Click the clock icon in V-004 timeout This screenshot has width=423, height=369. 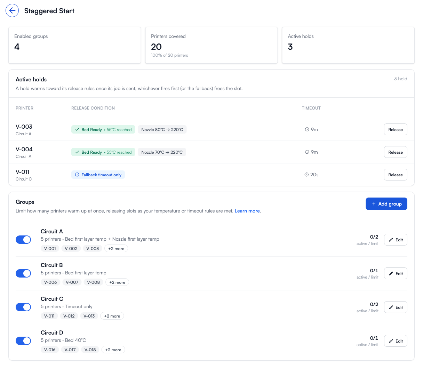pyautogui.click(x=307, y=152)
